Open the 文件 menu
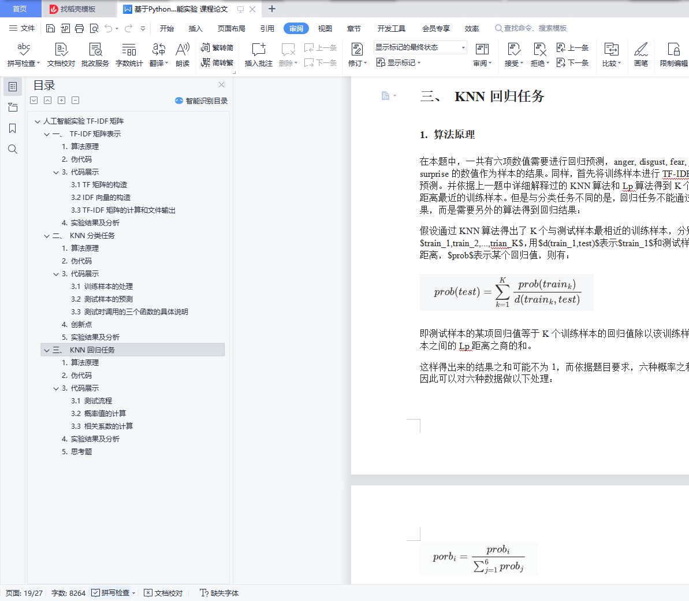The width and height of the screenshot is (689, 601). (22, 28)
